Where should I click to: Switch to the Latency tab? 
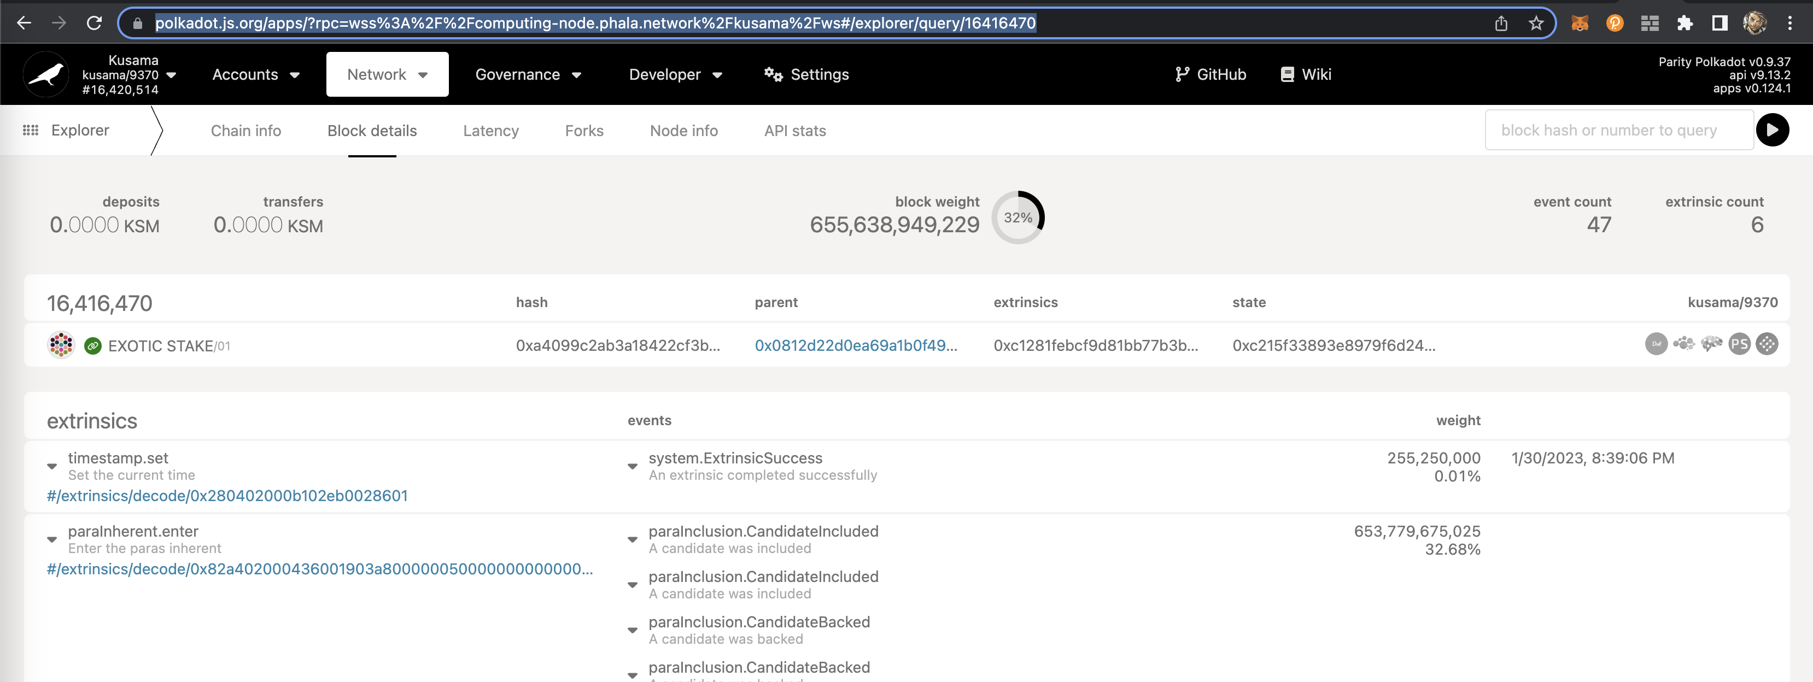point(490,130)
